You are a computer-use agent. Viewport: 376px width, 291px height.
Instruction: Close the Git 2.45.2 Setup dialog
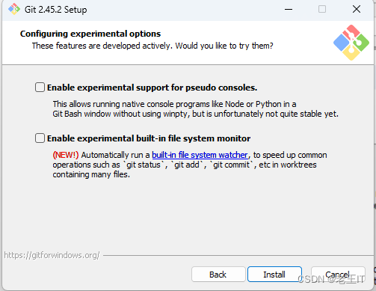click(357, 9)
